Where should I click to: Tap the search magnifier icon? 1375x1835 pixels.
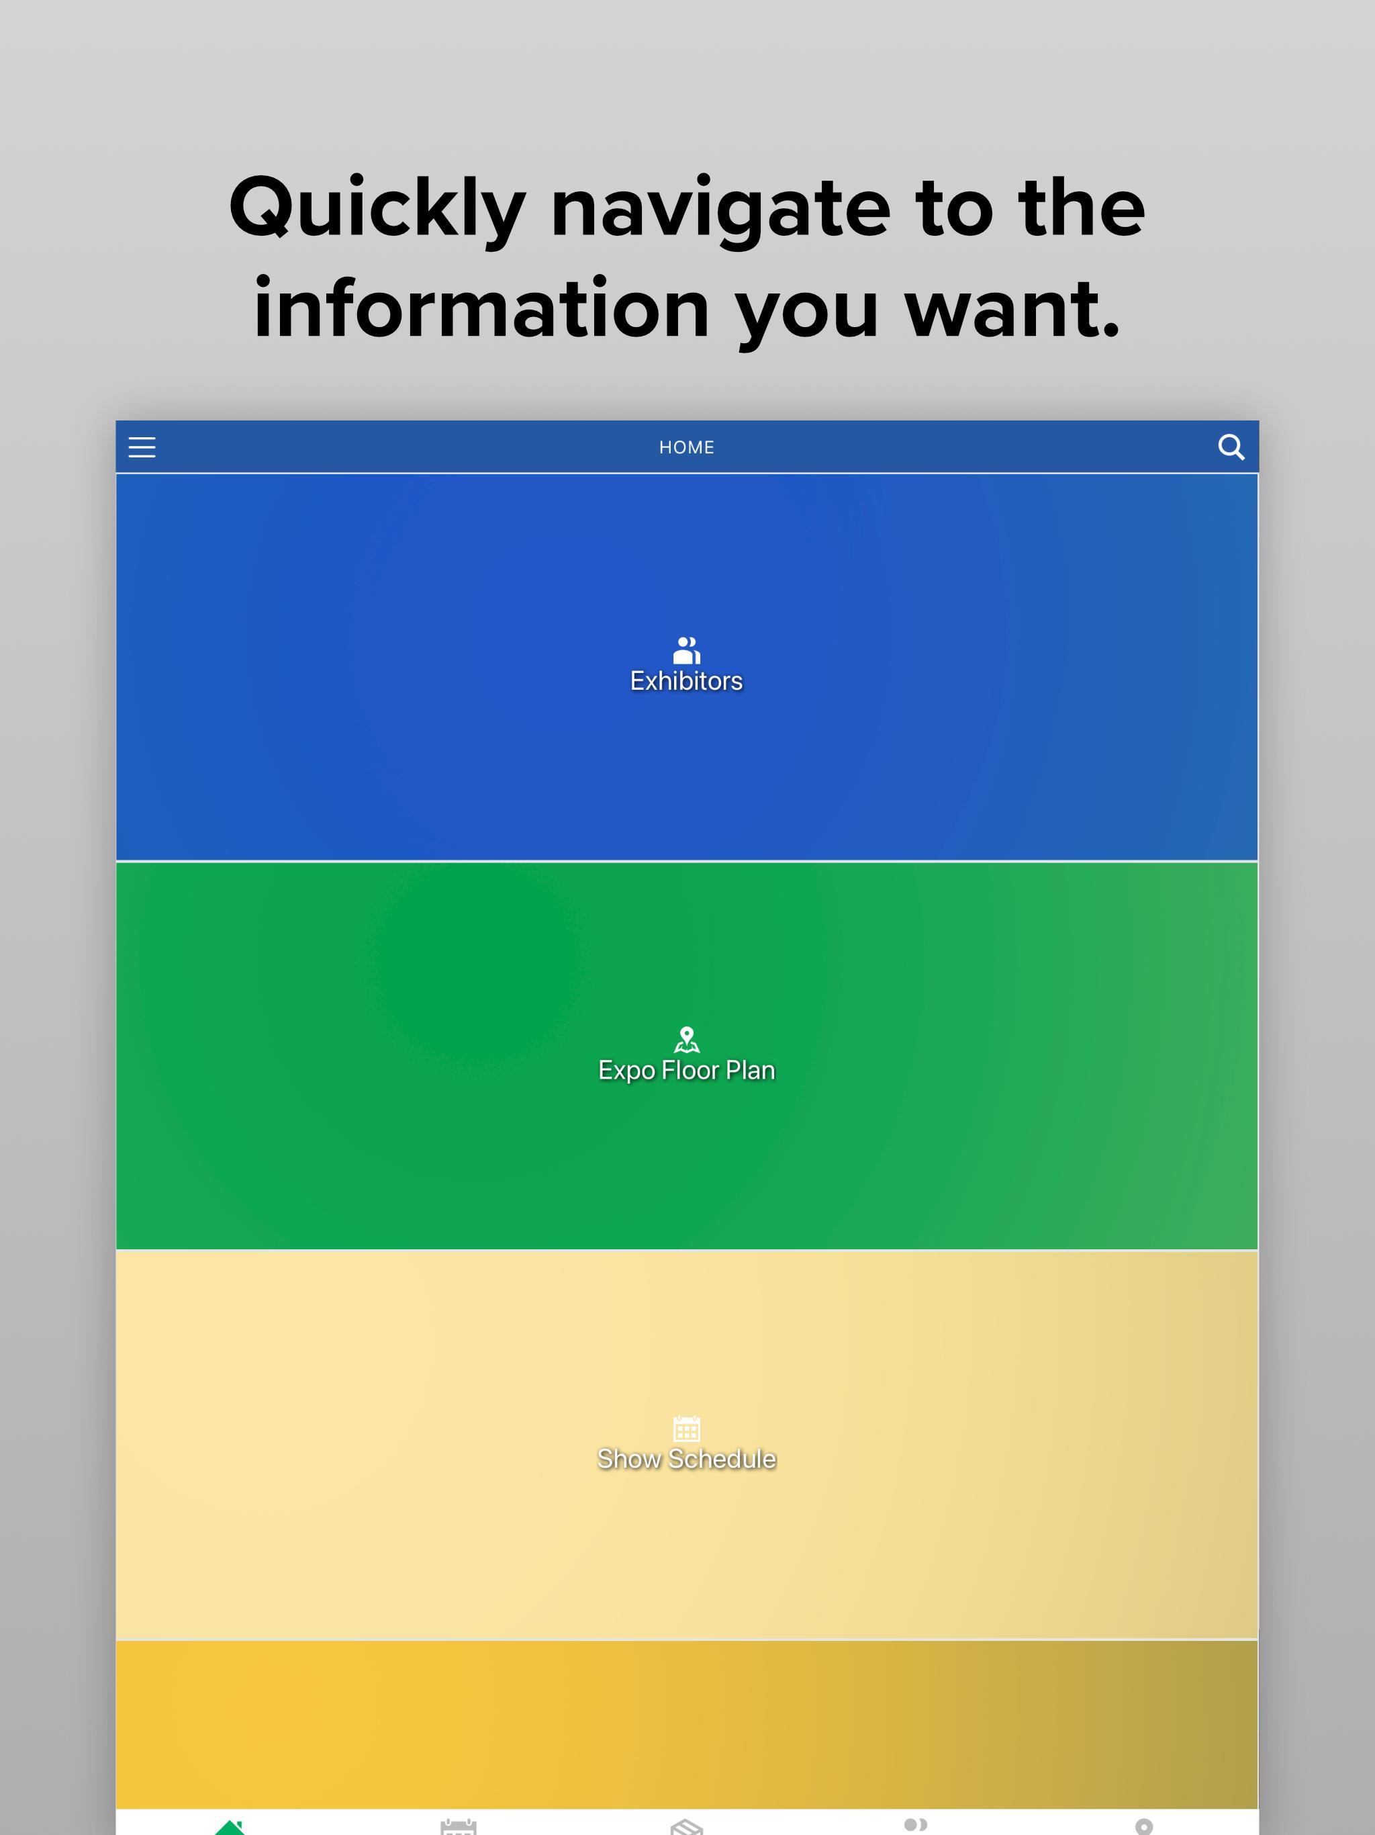point(1231,447)
